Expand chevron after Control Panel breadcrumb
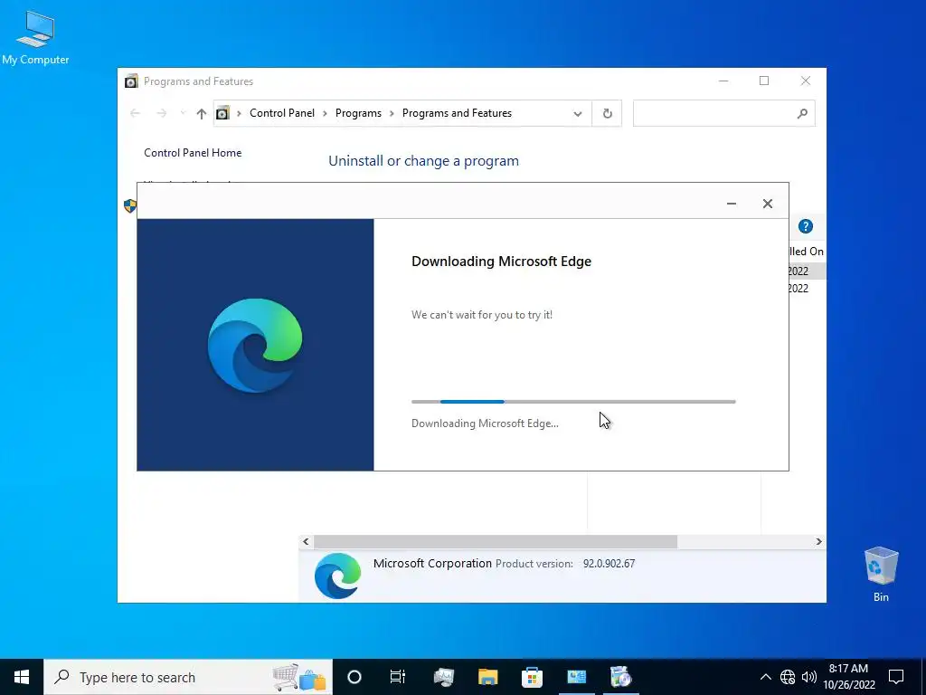This screenshot has width=926, height=695. coord(325,113)
